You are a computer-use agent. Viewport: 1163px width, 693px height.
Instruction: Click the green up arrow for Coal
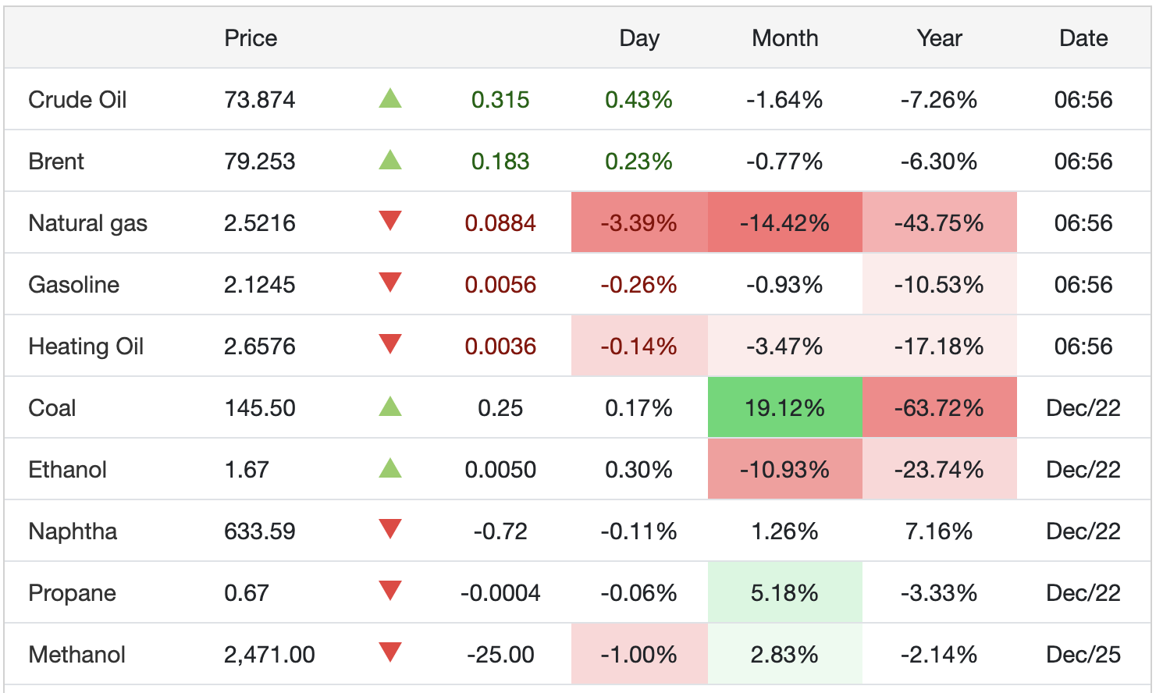click(390, 407)
